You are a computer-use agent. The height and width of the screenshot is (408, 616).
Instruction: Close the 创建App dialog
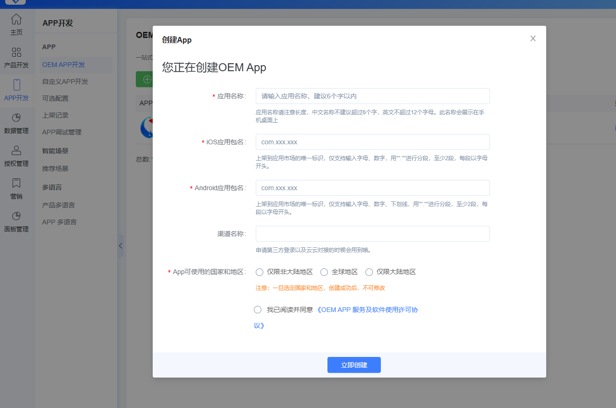[533, 38]
